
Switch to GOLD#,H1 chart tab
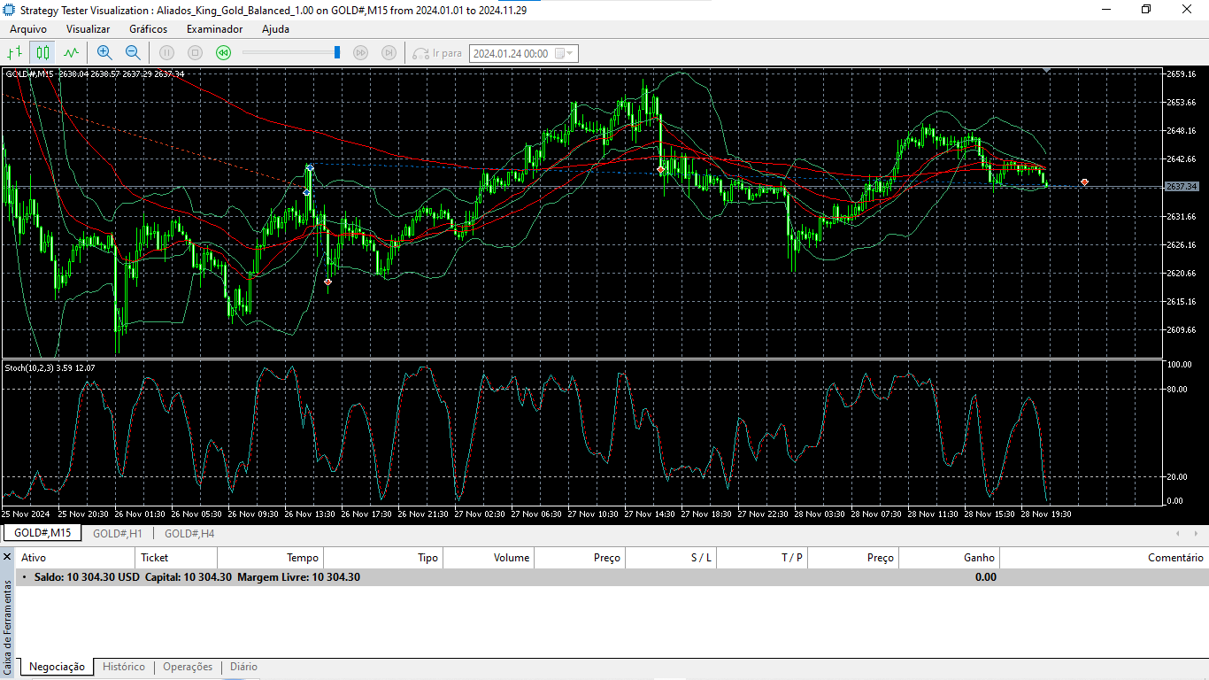point(118,533)
